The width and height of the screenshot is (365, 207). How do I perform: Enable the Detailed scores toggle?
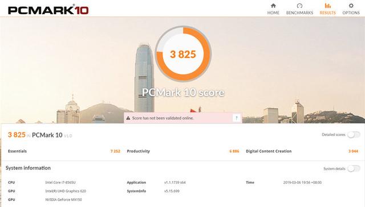354,135
